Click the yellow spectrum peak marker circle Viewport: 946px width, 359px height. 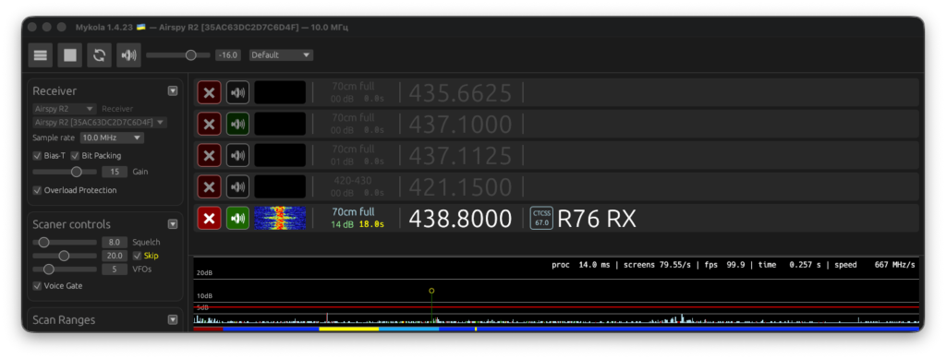pyautogui.click(x=431, y=291)
